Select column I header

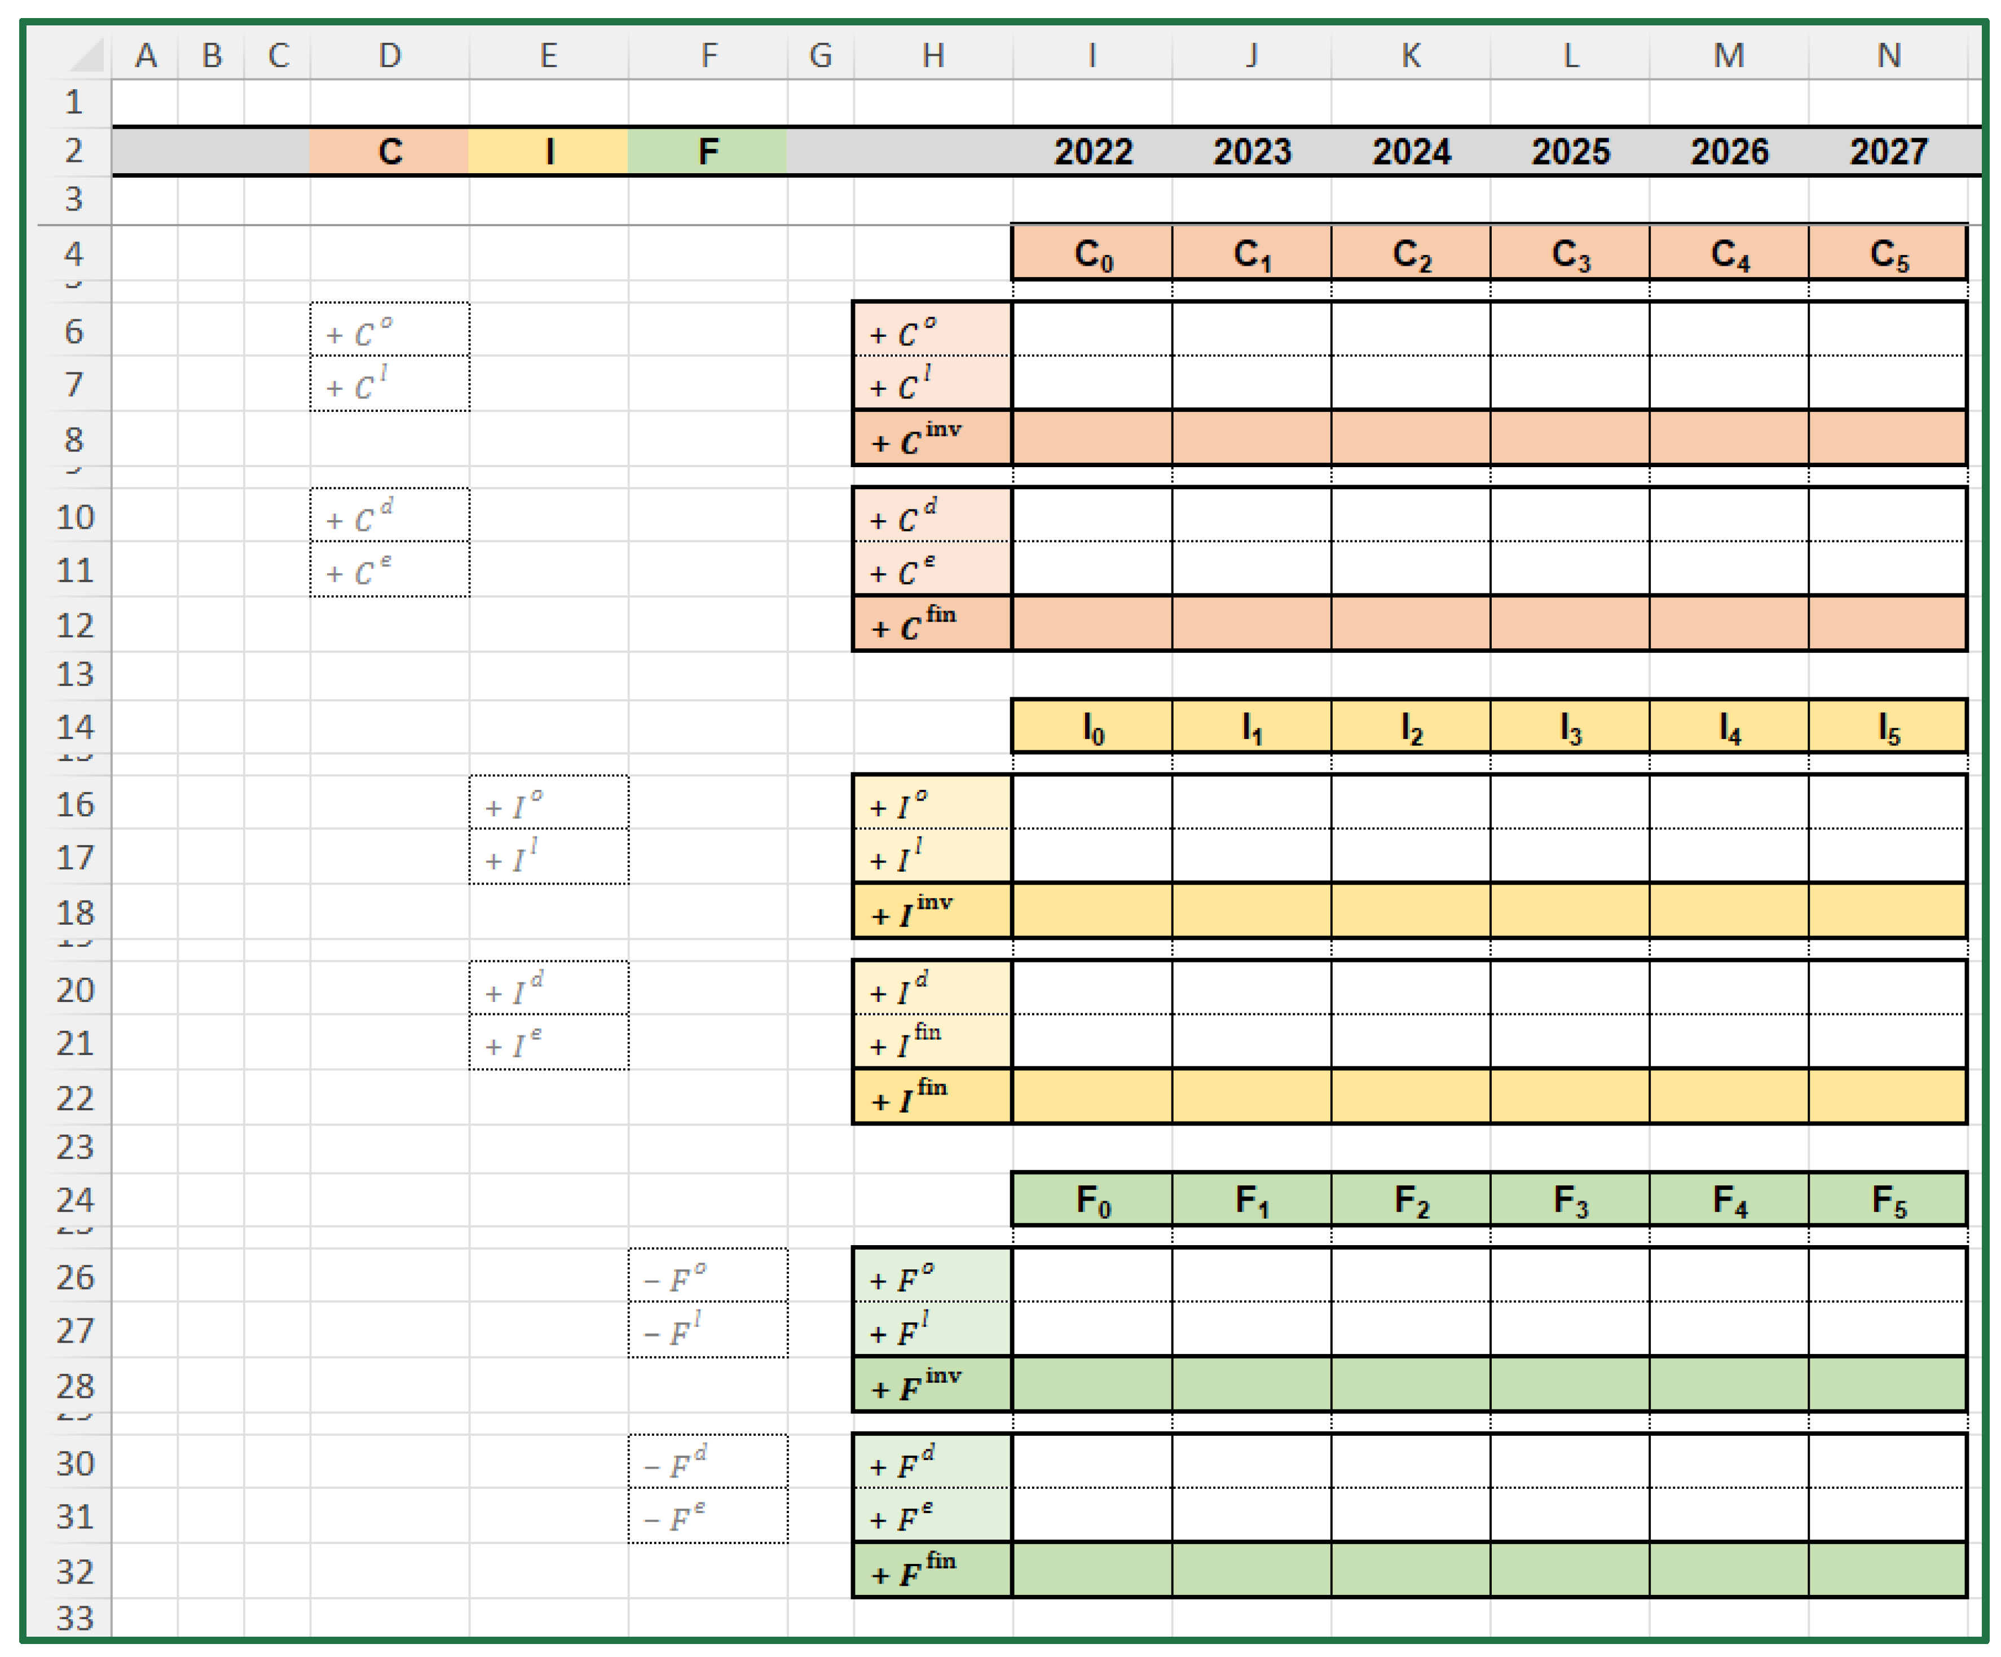1092,55
